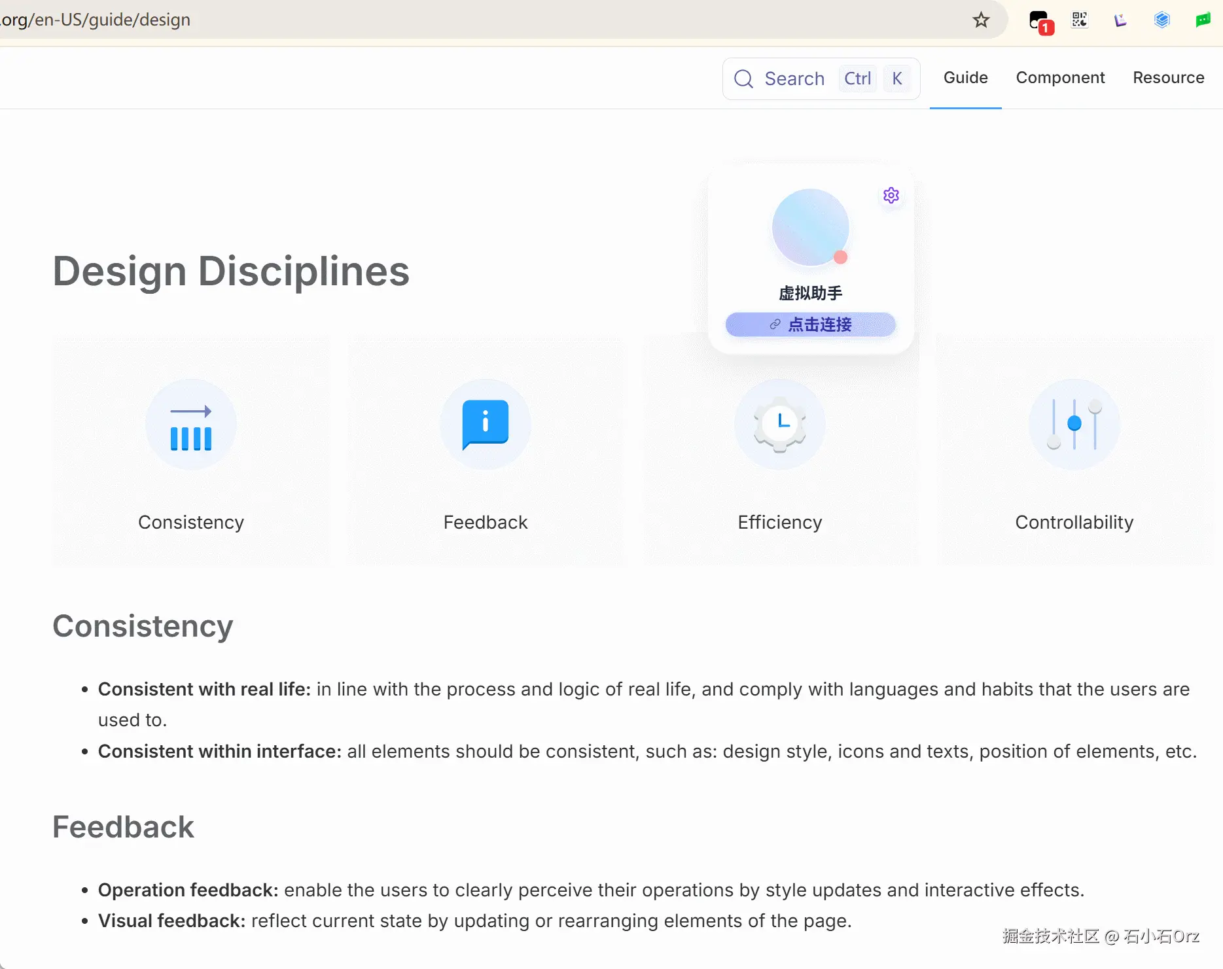Open virtual assistant settings gear

coord(891,195)
